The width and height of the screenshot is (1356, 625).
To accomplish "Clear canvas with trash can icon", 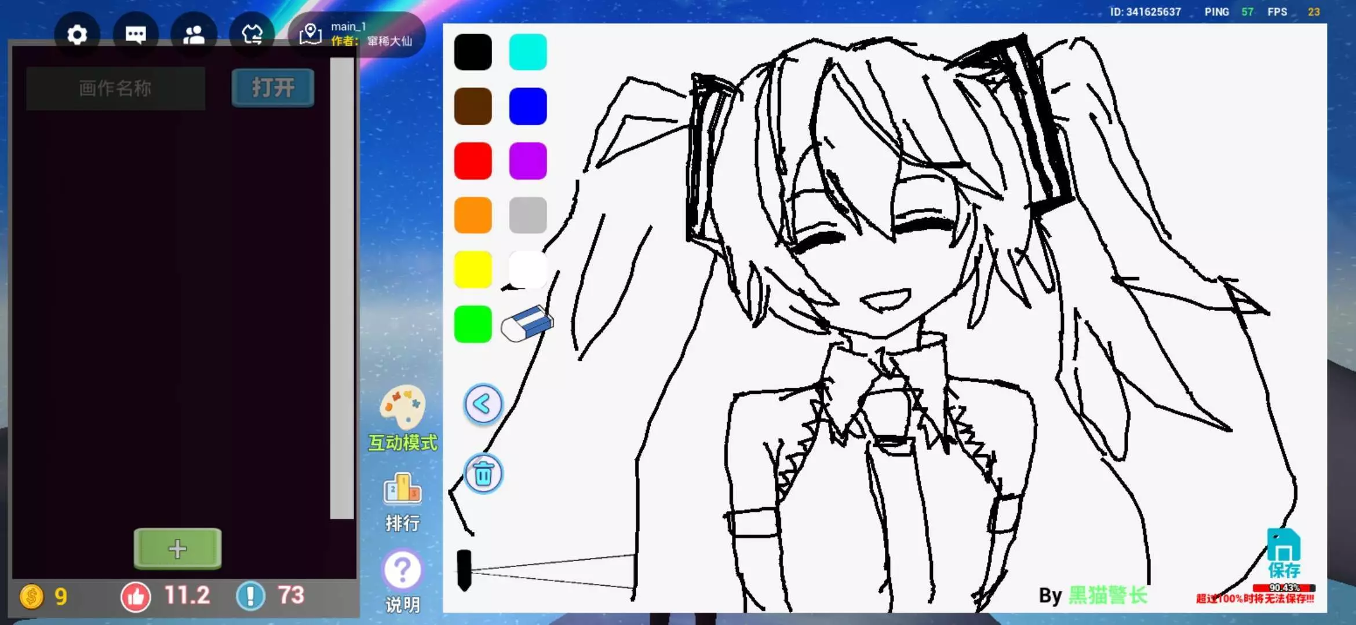I will point(483,474).
